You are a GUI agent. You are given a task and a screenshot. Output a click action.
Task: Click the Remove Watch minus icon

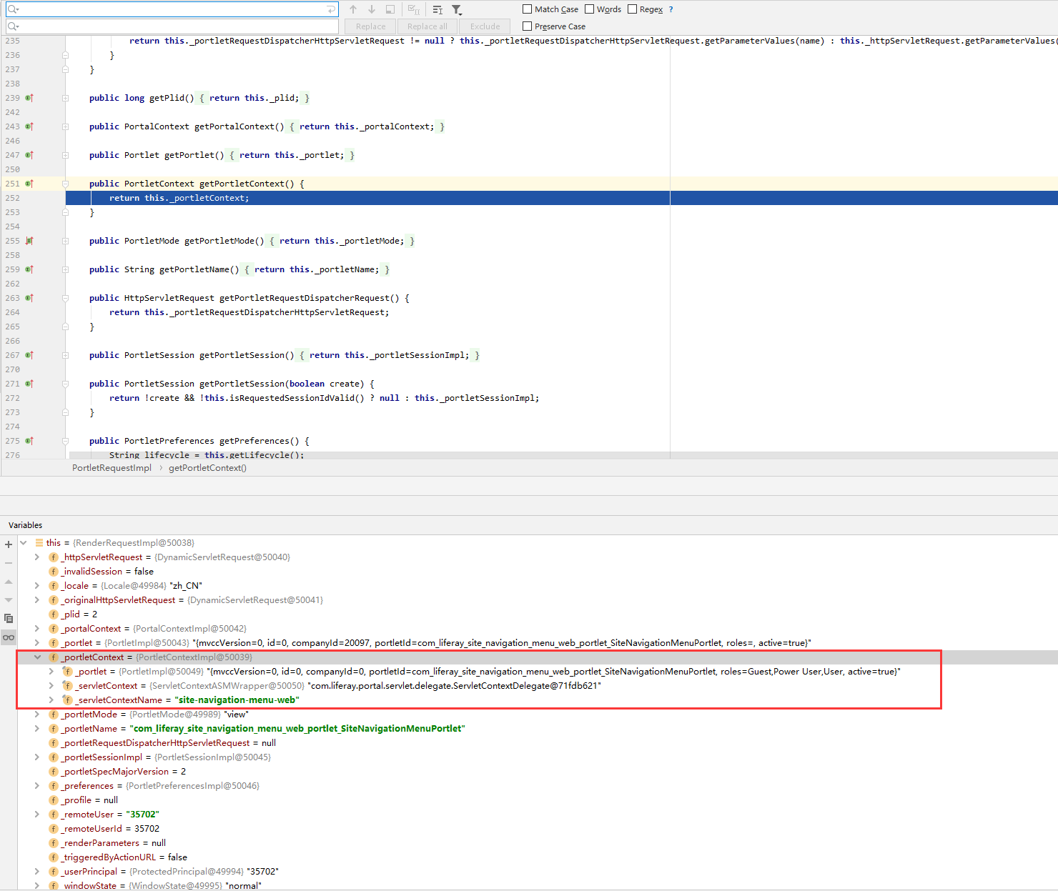point(9,563)
